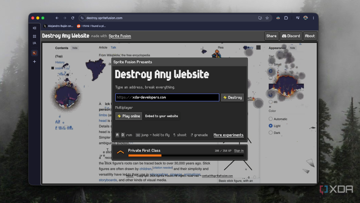The height and width of the screenshot is (203, 360).
Task: Click the Private First Class rank text
Action: pyautogui.click(x=144, y=150)
